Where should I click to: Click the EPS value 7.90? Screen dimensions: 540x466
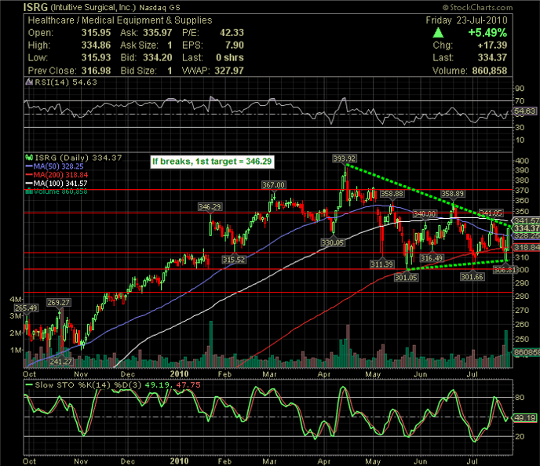(x=234, y=45)
